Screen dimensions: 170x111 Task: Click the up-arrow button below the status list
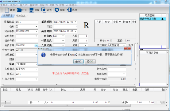6,102
